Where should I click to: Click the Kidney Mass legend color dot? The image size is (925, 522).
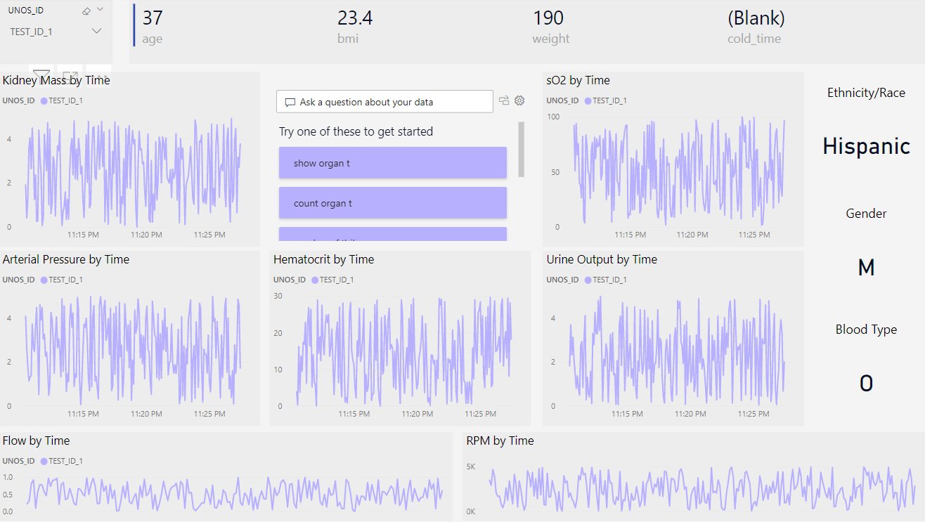click(44, 100)
